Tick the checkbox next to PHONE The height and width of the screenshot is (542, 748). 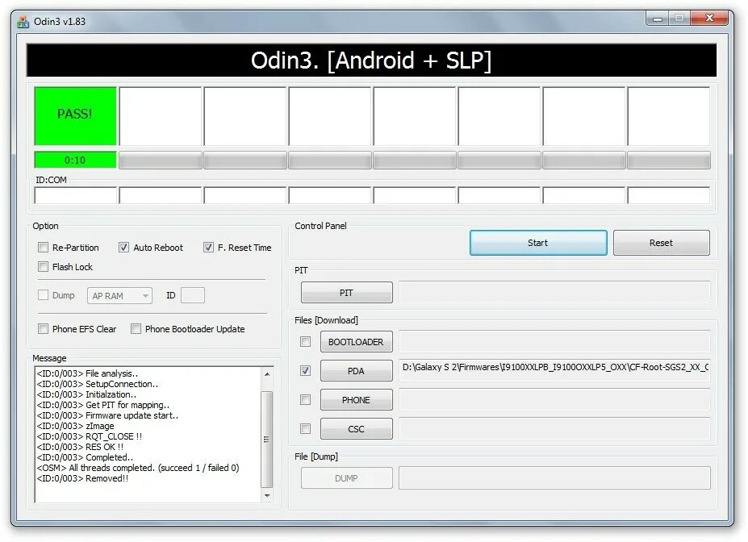(x=305, y=399)
